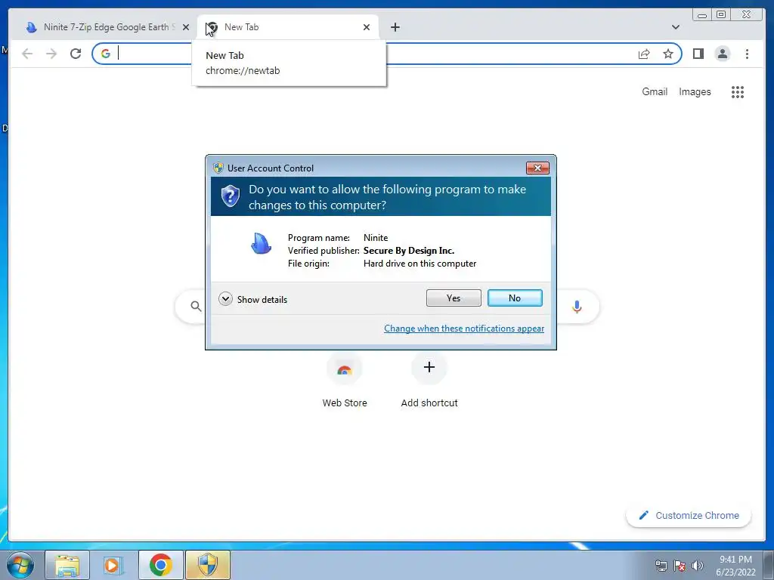Click Customize Chrome button
Screen dimensions: 774x580
[x=689, y=515]
